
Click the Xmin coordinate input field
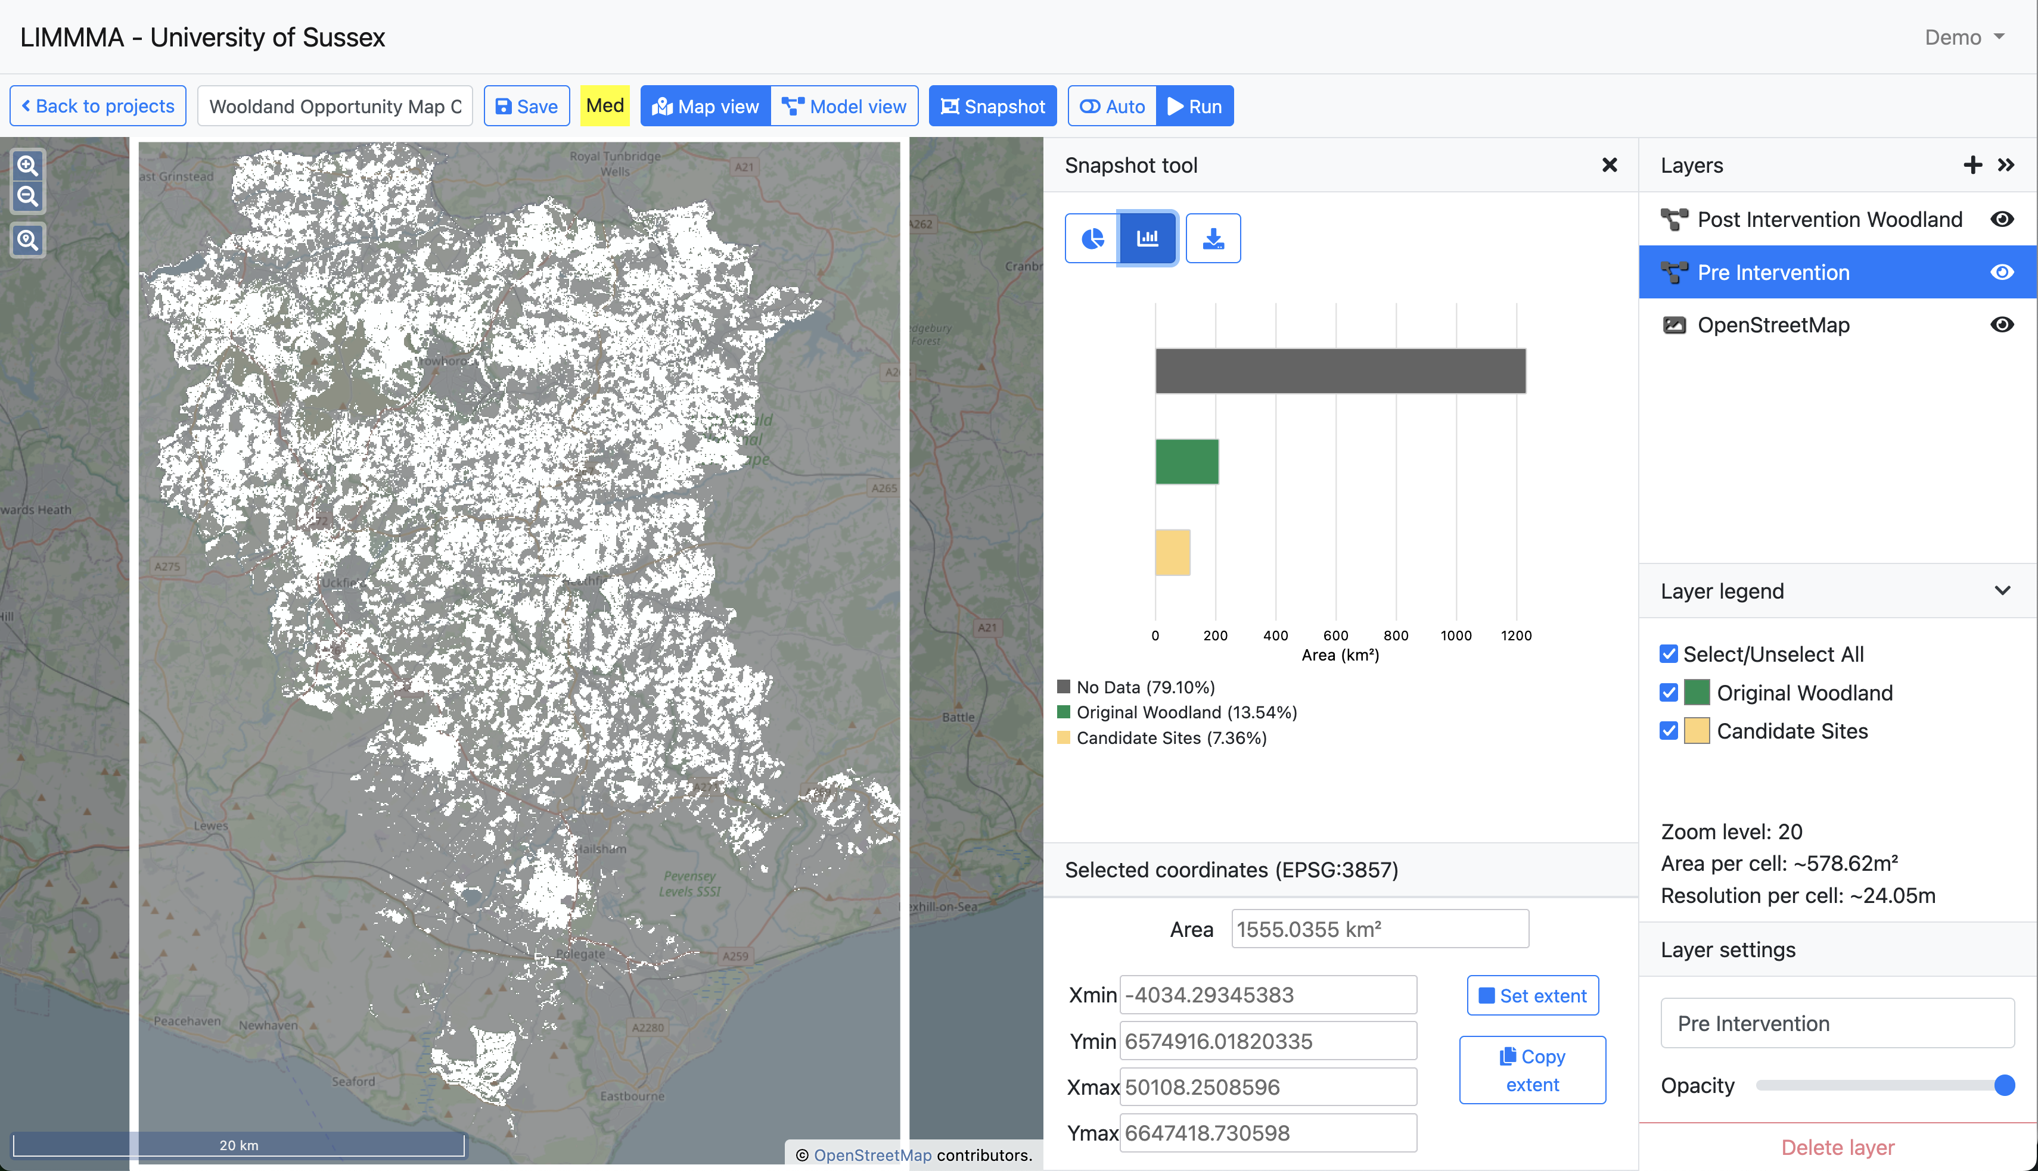(x=1268, y=995)
